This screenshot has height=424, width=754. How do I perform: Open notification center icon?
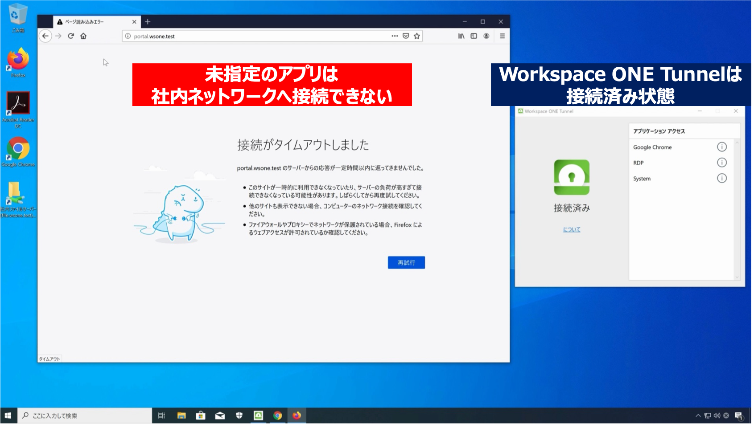click(x=739, y=416)
